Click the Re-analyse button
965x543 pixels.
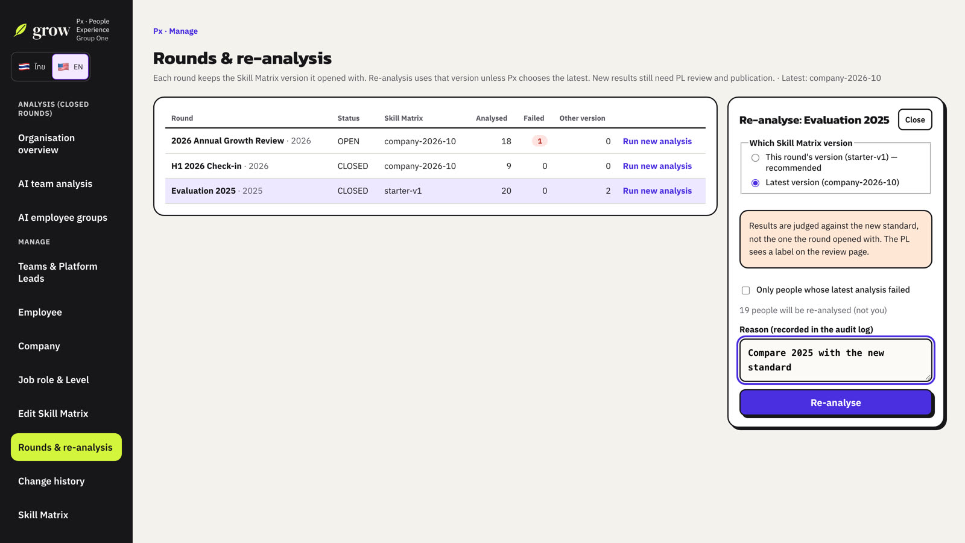835,402
